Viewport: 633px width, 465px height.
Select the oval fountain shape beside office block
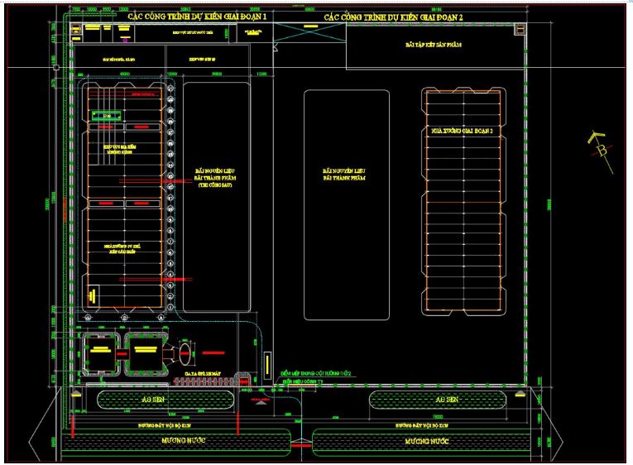point(185,352)
